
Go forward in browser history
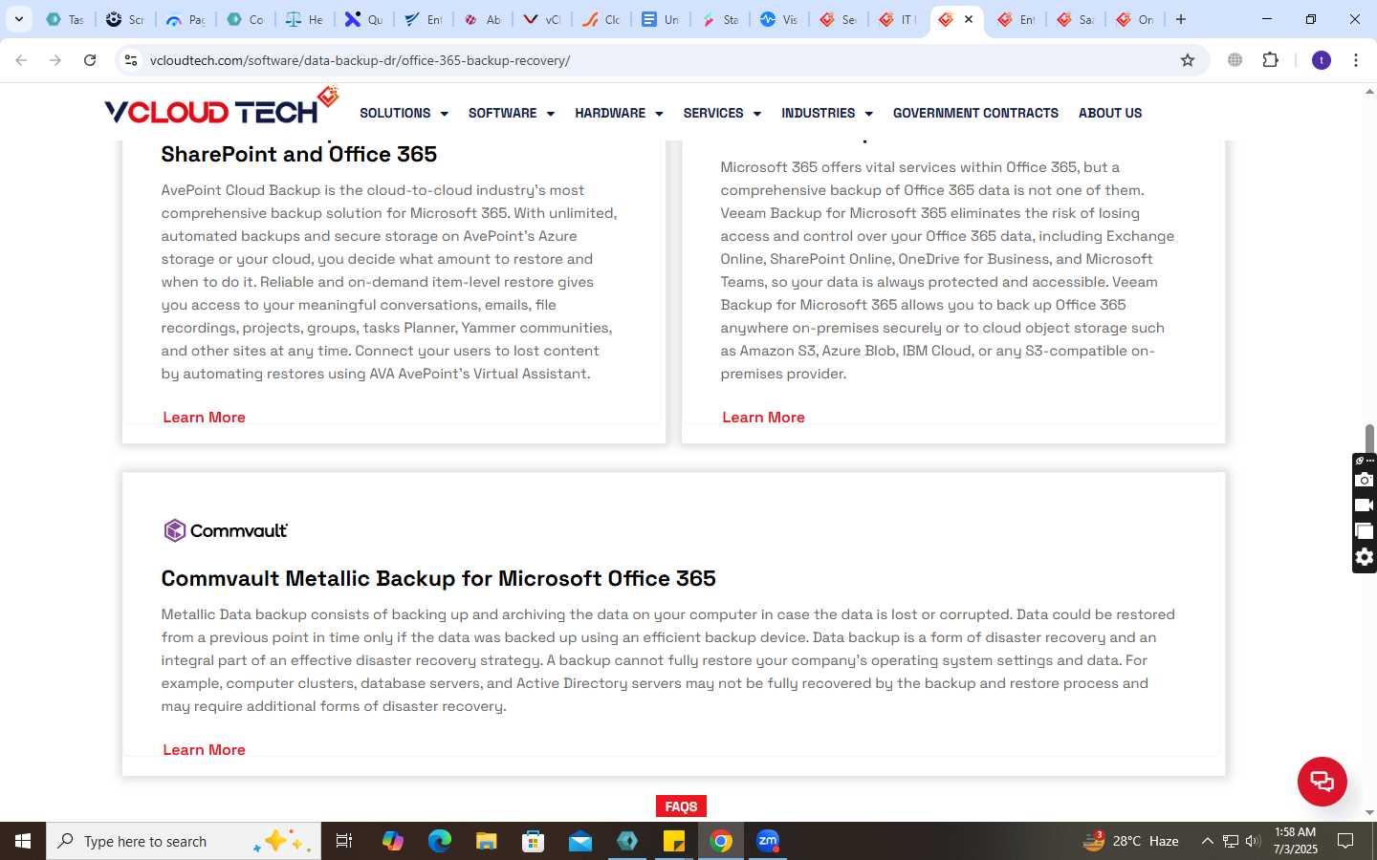pyautogui.click(x=55, y=60)
